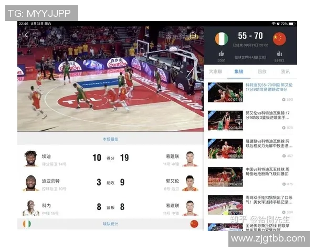Open 周琦 highlight titled 中国vs科特迪瓦五佳球
Viewport: 315px width, 252px height.
pos(225,177)
